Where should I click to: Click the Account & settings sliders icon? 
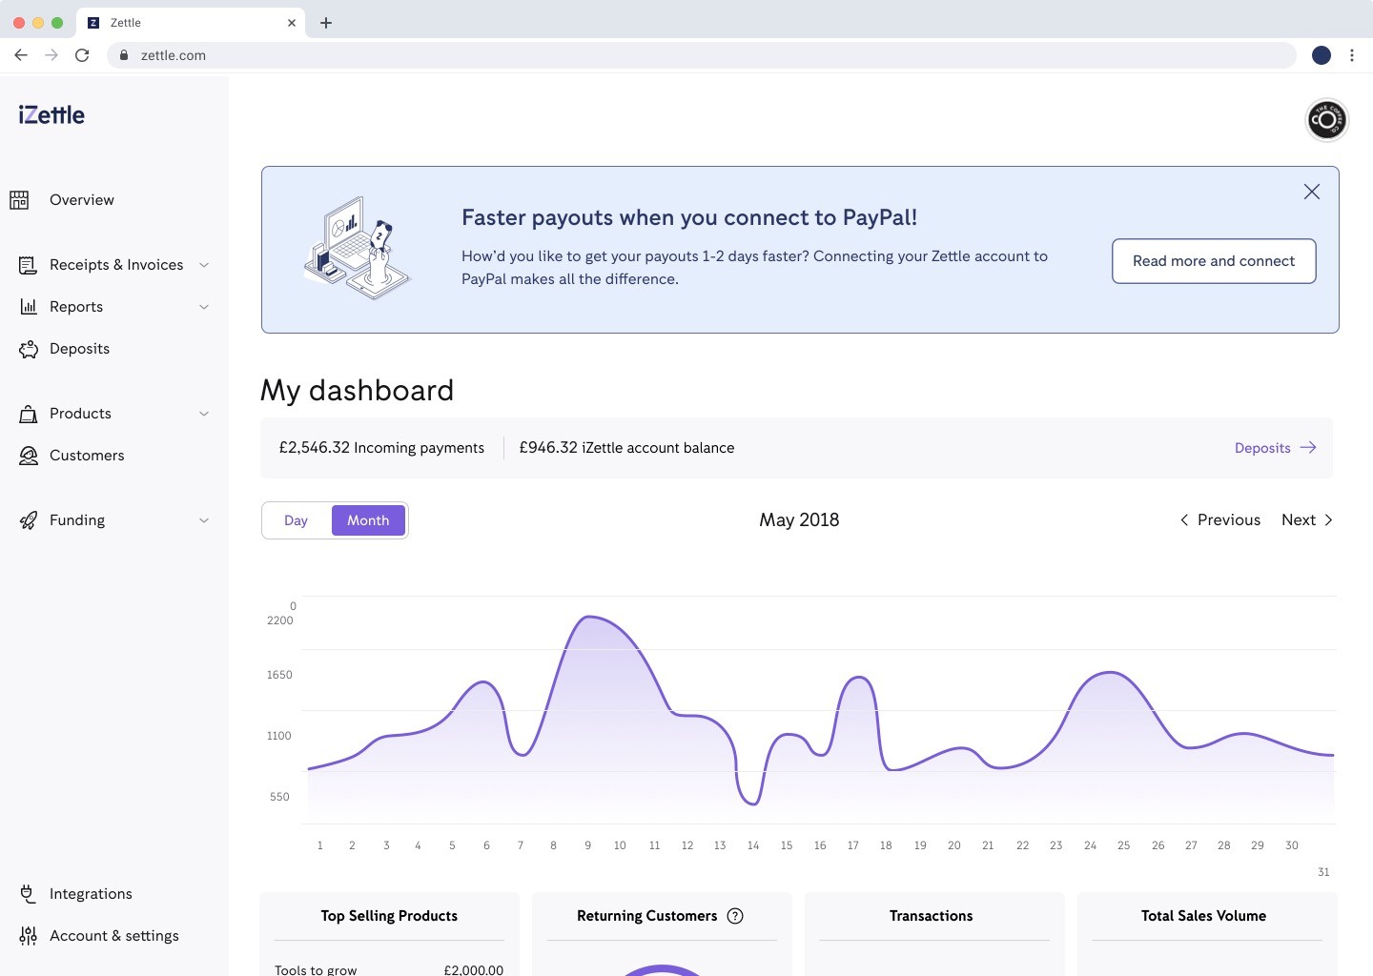pos(29,936)
